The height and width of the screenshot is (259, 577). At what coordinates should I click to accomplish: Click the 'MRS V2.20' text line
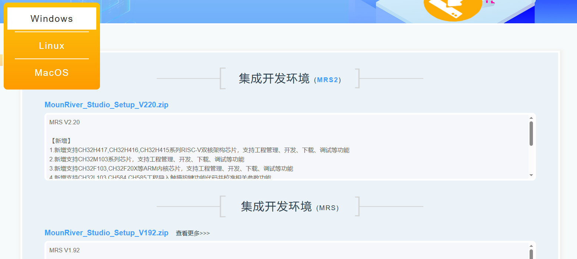(64, 122)
